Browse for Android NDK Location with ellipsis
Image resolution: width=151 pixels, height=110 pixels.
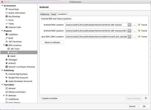(x=134, y=31)
